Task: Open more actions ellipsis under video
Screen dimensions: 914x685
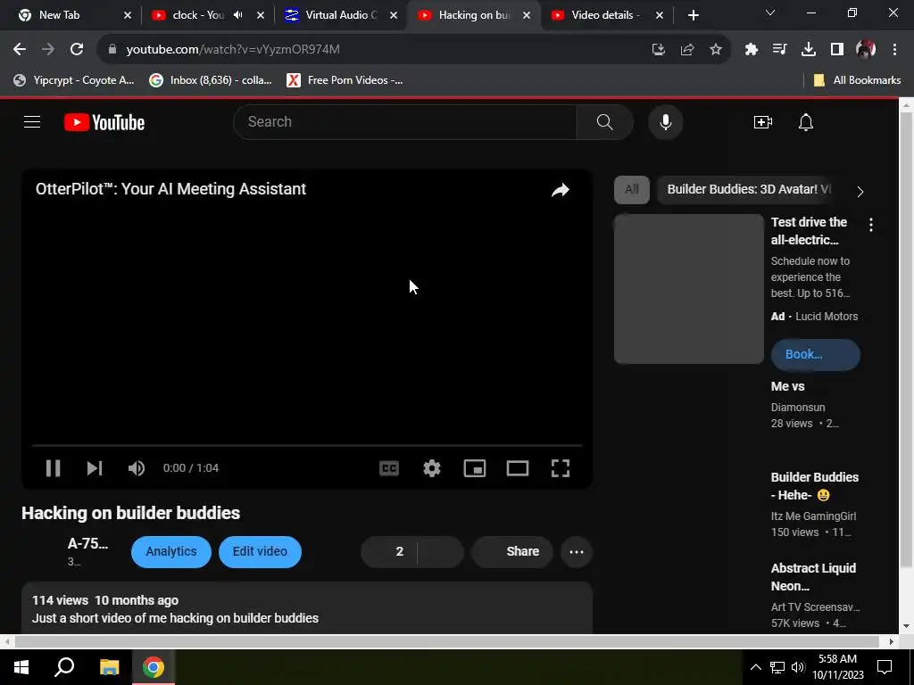Action: (577, 551)
